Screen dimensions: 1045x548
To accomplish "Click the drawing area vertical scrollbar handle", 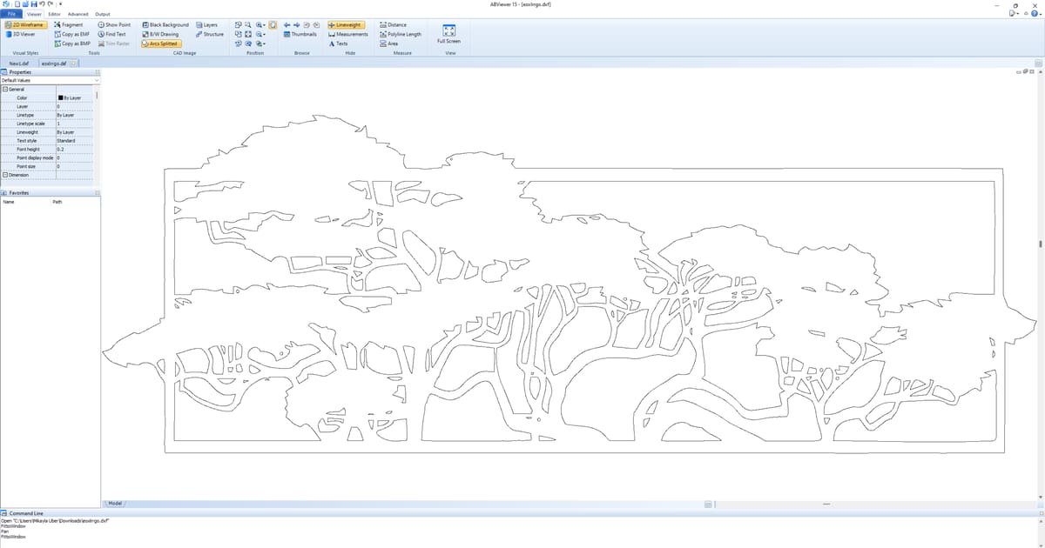I will click(1041, 244).
